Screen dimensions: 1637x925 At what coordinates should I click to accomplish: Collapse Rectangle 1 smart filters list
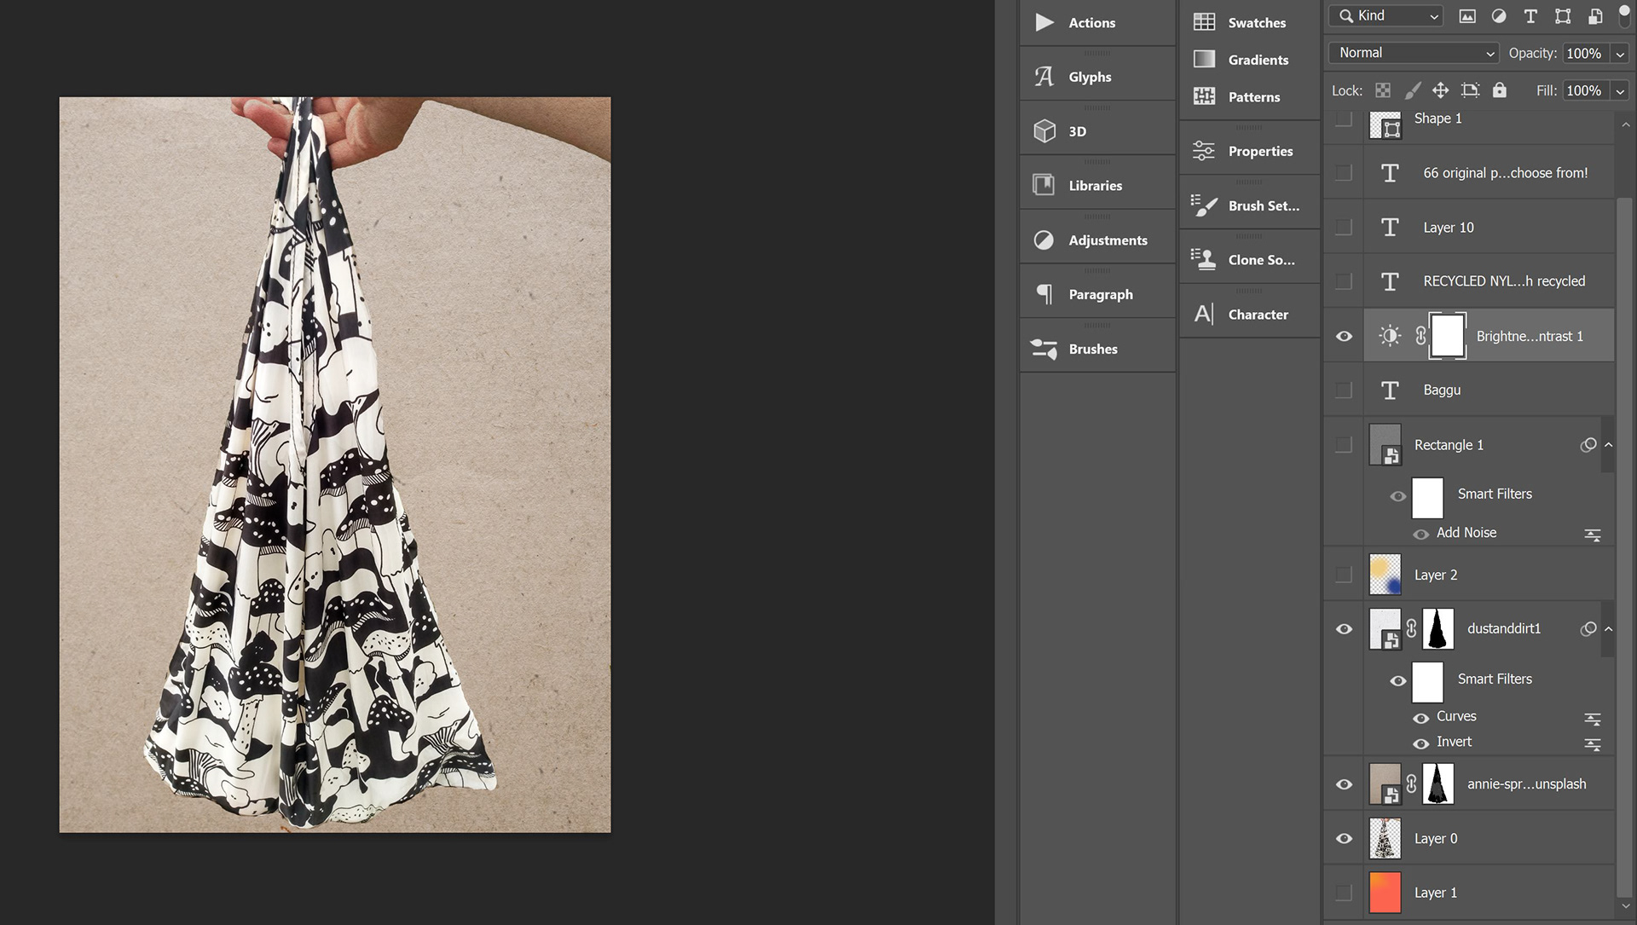coord(1608,445)
